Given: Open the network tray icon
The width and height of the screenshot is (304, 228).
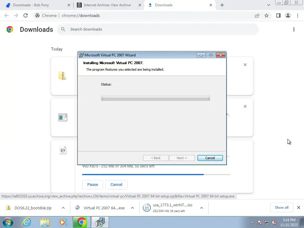Looking at the screenshot, I should coord(267,223).
